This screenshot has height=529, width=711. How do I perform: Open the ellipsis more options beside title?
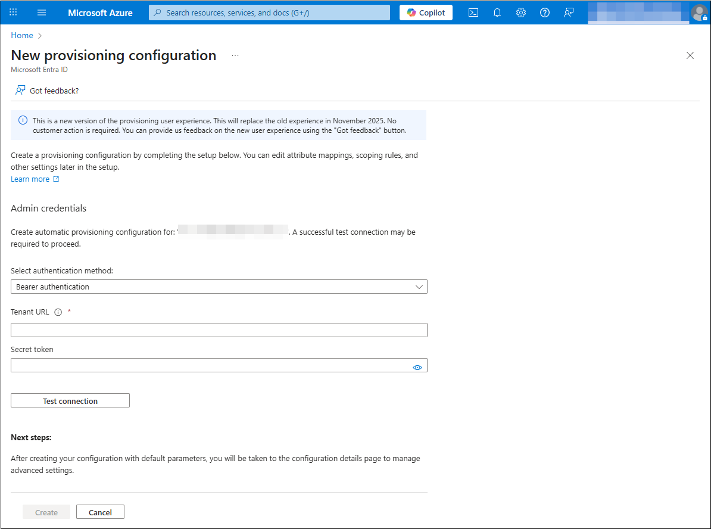click(235, 55)
